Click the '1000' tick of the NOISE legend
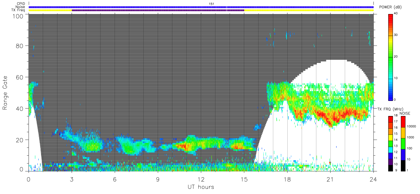This screenshot has width=420, height=194. (x=411, y=137)
